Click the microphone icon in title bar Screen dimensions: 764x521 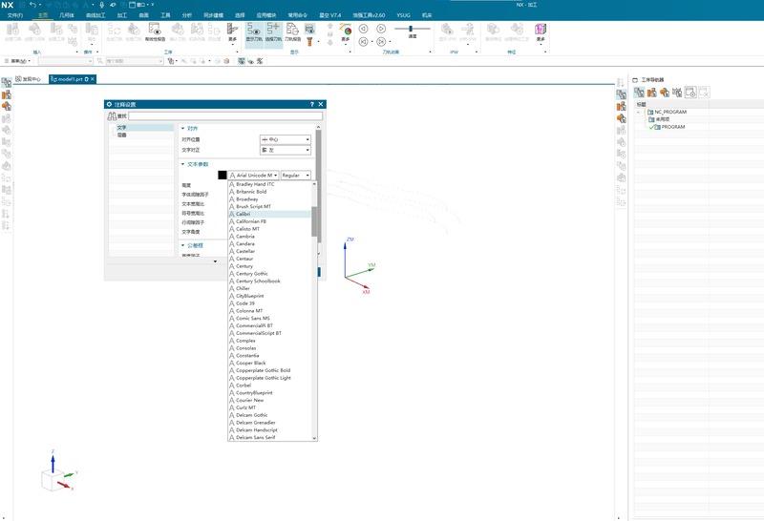(102, 5)
